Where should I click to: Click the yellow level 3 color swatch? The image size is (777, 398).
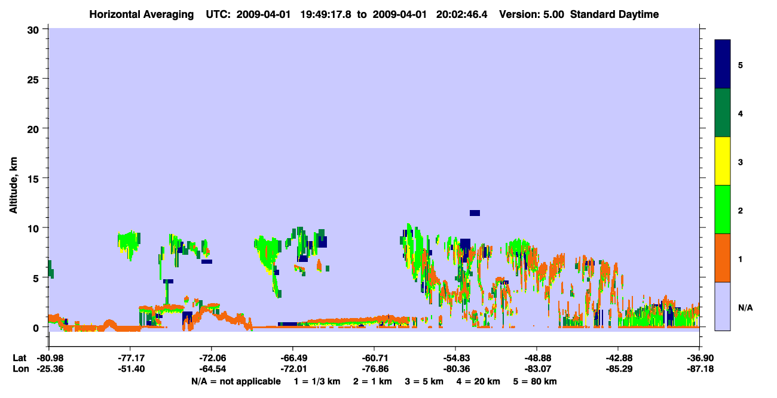click(723, 161)
